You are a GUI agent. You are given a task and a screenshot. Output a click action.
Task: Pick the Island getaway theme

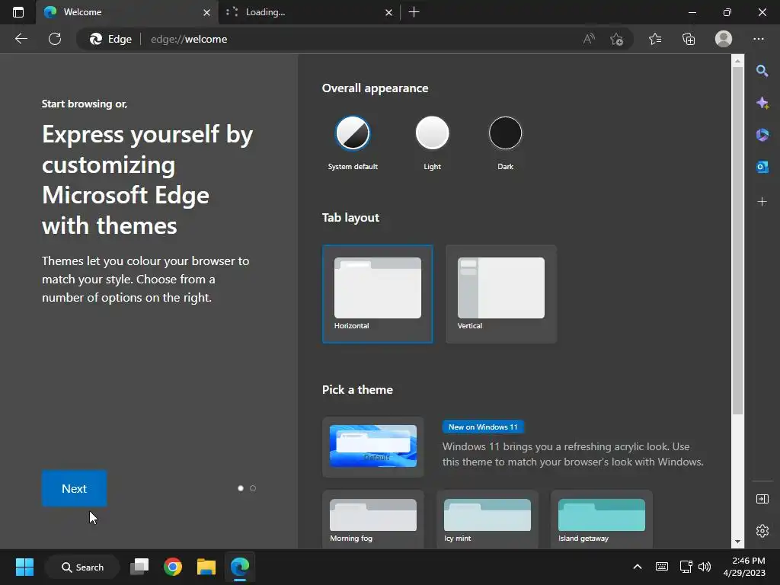pos(602,519)
